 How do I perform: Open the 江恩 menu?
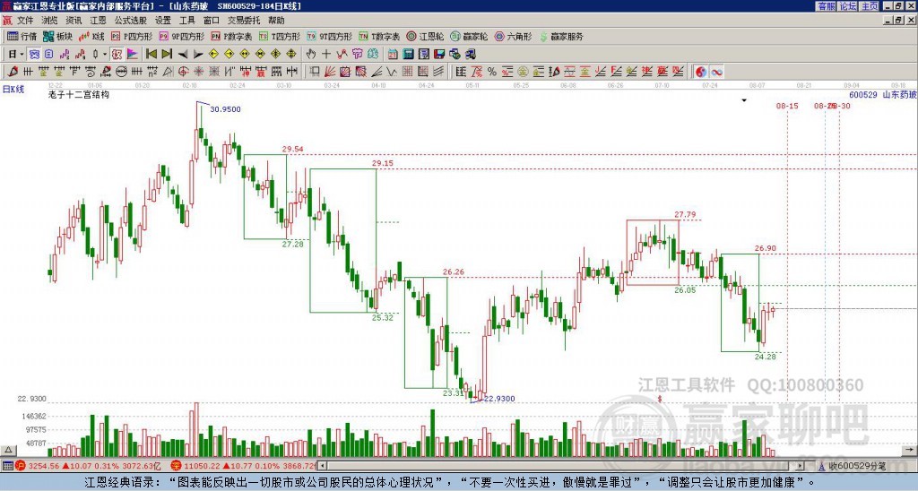pyautogui.click(x=98, y=21)
